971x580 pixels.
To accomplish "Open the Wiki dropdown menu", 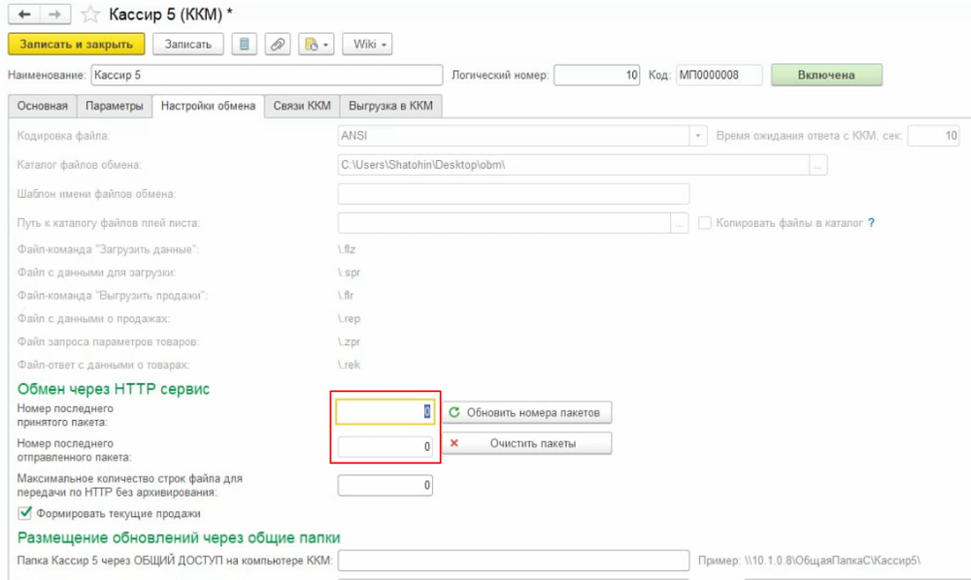I will tap(369, 45).
